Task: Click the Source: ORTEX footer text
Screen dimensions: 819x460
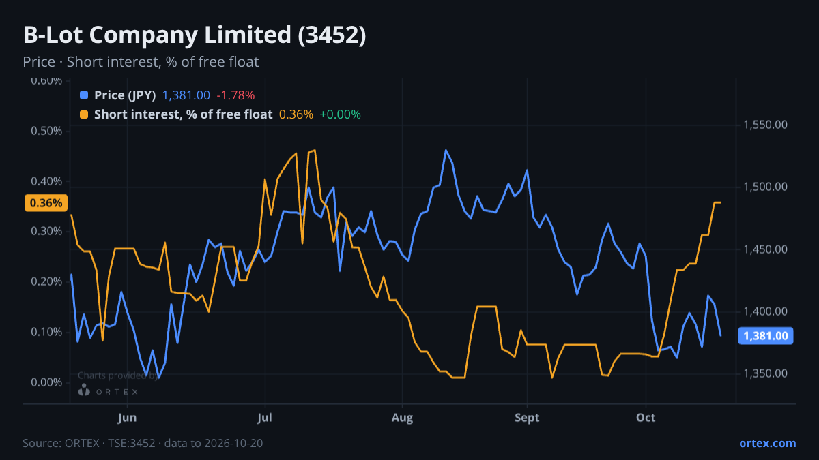Action: [x=143, y=443]
